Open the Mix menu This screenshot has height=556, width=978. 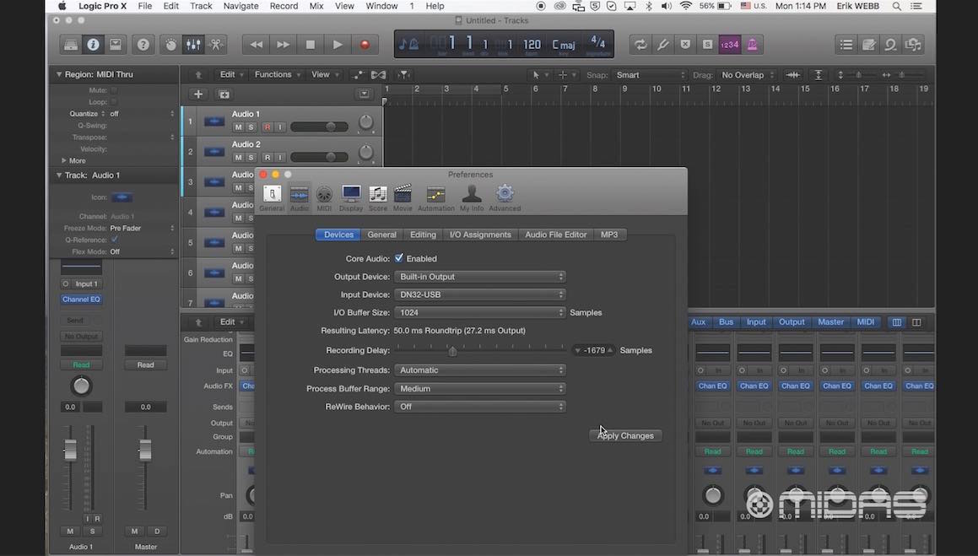(316, 6)
